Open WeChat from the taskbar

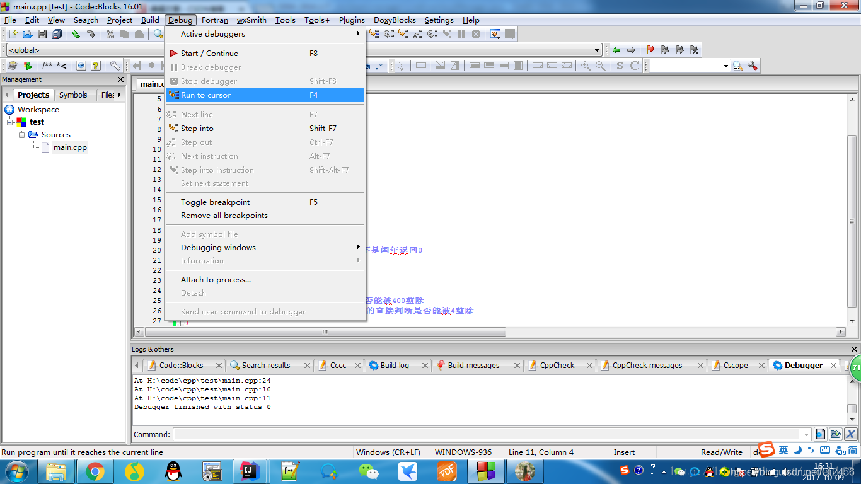[x=369, y=471]
